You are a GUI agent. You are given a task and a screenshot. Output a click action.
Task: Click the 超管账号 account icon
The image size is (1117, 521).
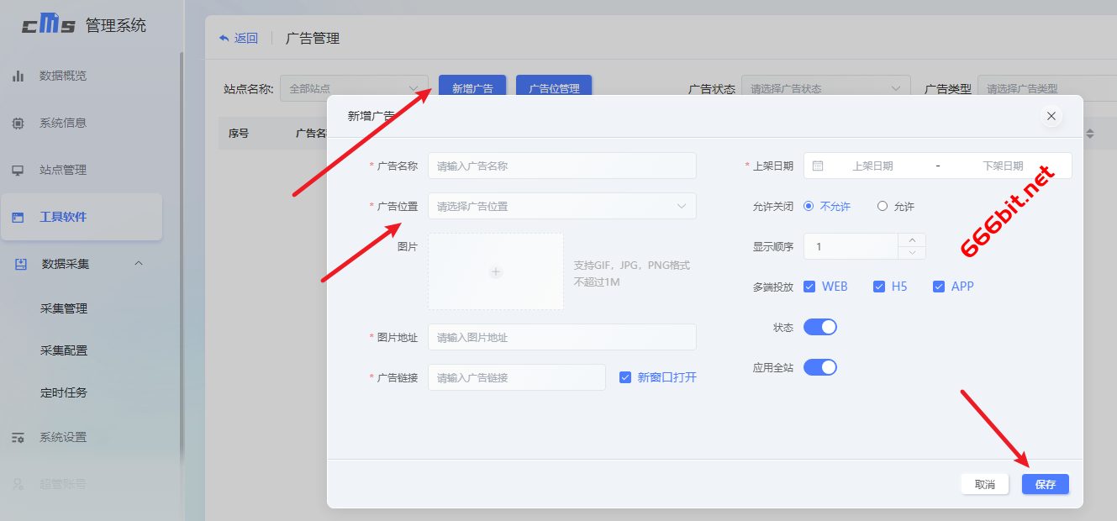tap(19, 483)
